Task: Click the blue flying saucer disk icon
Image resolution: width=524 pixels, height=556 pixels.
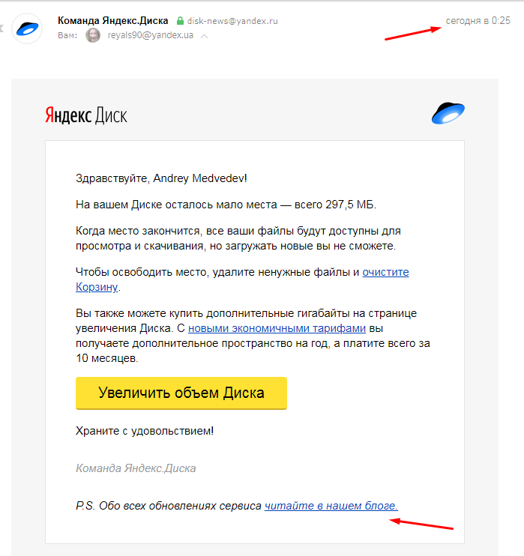Action: click(x=448, y=113)
